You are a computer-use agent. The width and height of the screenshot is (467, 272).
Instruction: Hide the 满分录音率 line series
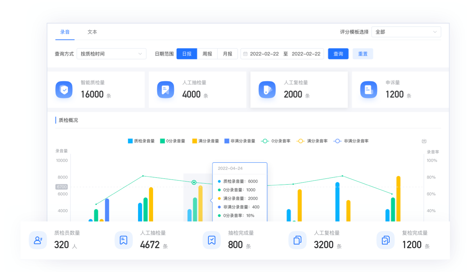[312, 141]
